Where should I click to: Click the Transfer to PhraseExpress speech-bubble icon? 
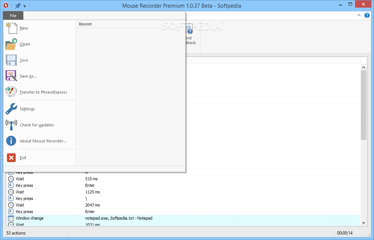point(11,92)
